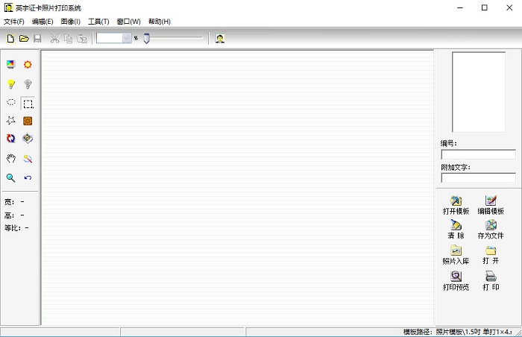The image size is (522, 337).
Task: Open the 文件(F) menu
Action: 14,22
